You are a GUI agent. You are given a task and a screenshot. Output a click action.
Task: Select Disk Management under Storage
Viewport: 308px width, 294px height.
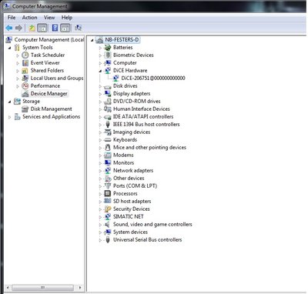(51, 109)
